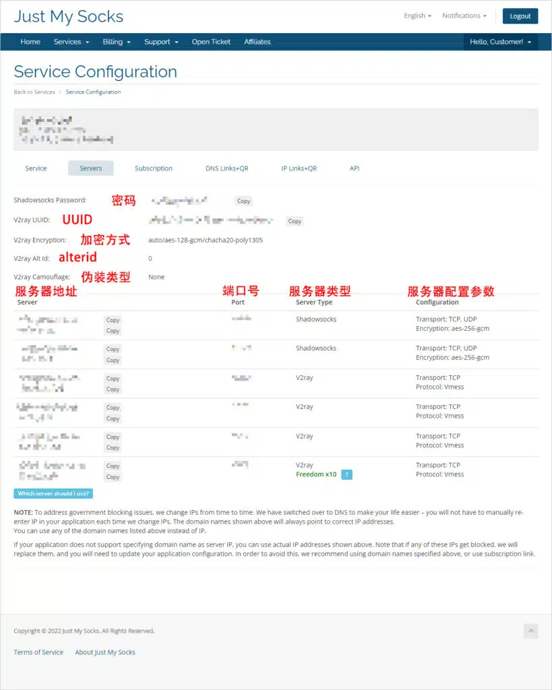This screenshot has height=690, width=552.
Task: Switch to the DNS Links+QR tab
Action: click(226, 168)
